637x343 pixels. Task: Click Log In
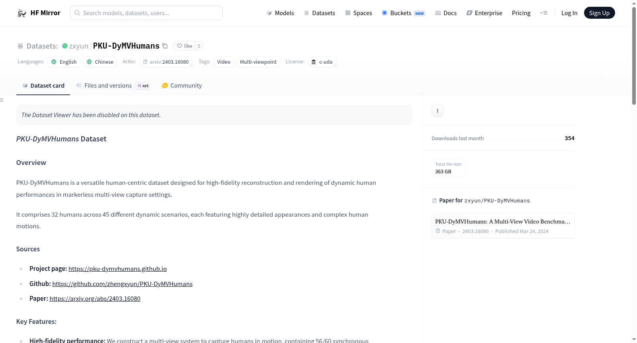pyautogui.click(x=569, y=13)
